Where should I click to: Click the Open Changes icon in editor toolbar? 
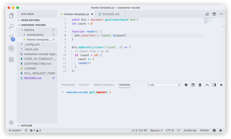[207, 14]
